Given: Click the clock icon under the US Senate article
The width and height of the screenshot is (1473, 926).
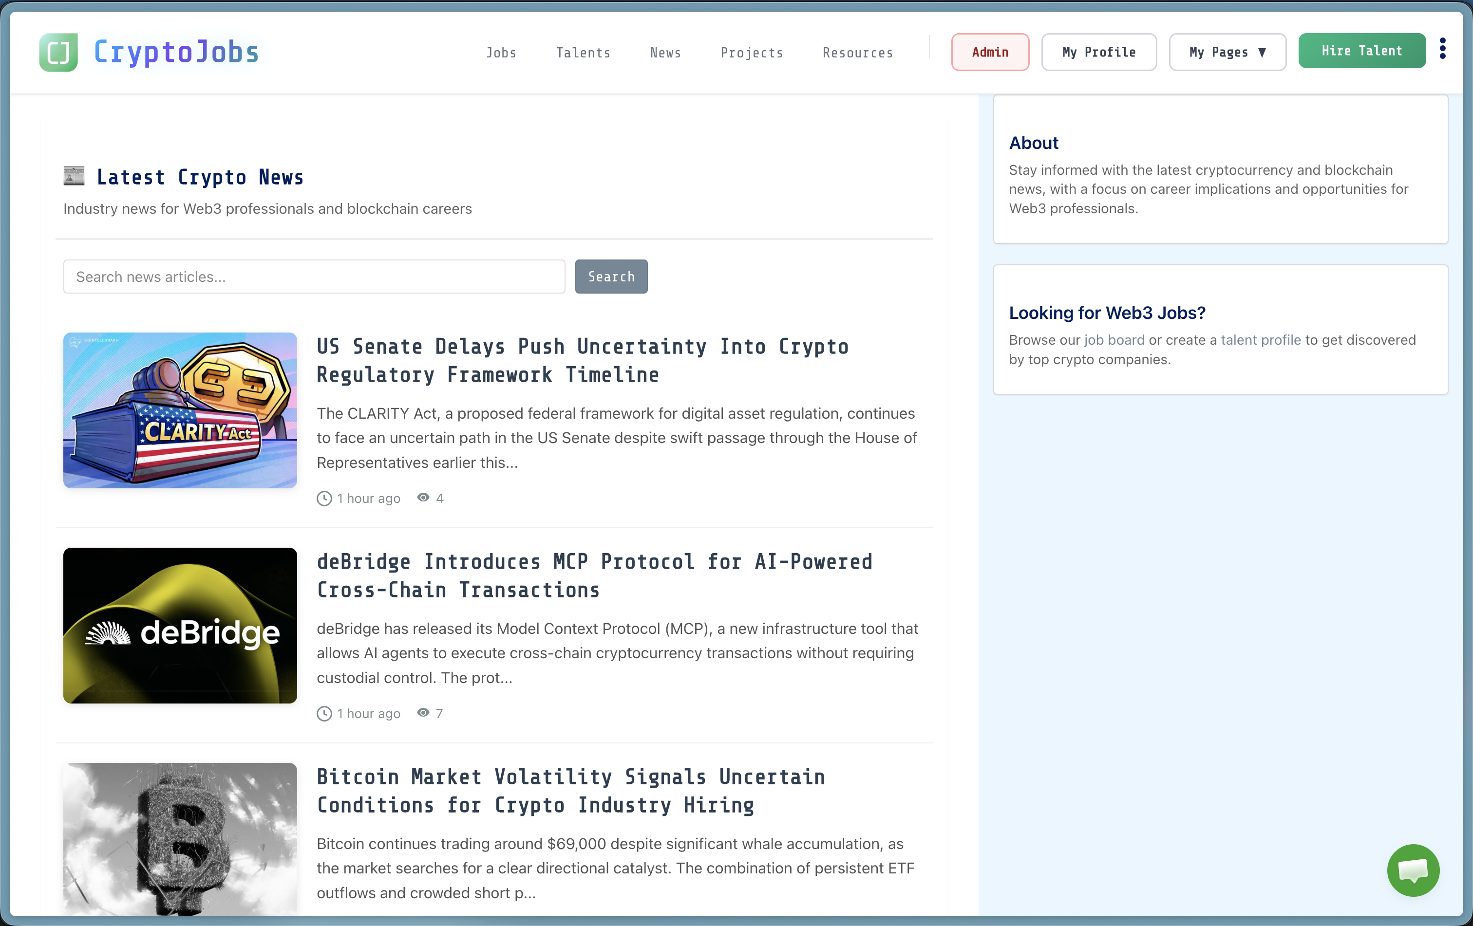Looking at the screenshot, I should (324, 499).
